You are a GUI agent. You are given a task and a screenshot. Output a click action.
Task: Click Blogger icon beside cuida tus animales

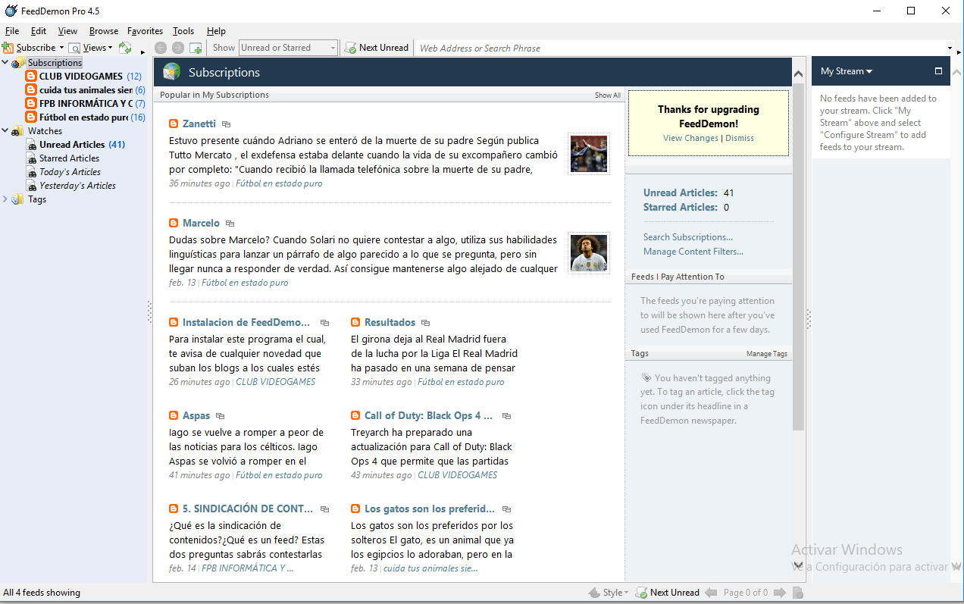(31, 90)
